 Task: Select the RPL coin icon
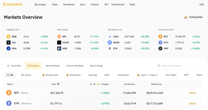pyautogui.click(x=59, y=36)
